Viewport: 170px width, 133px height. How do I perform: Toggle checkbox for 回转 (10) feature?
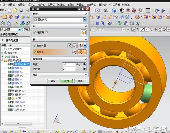[9, 102]
